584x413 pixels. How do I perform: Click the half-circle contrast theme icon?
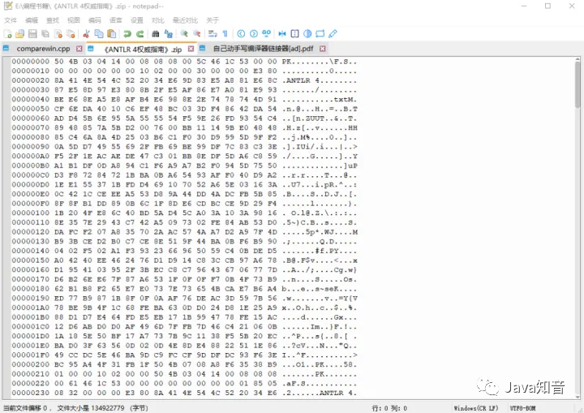click(x=307, y=34)
